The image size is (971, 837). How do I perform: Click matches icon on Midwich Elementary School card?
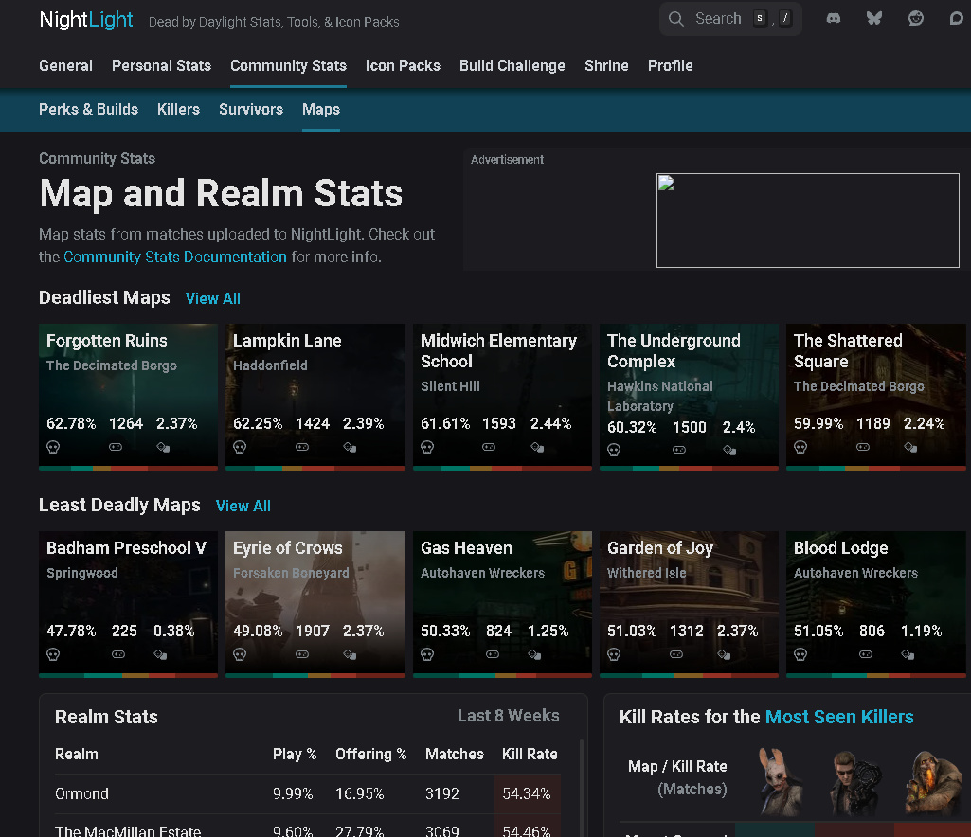[489, 447]
